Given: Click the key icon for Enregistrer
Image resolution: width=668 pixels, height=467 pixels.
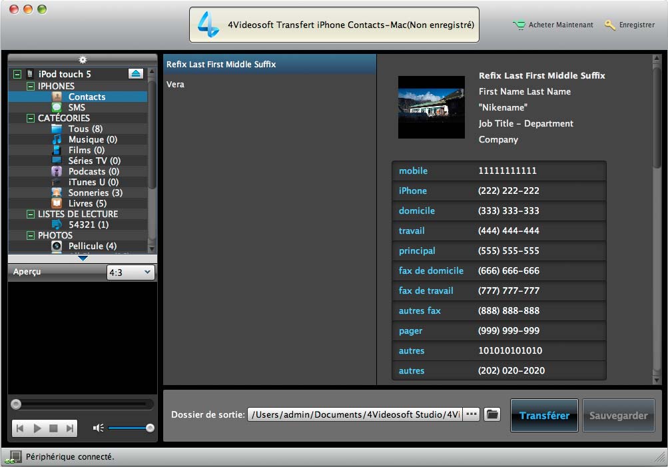Looking at the screenshot, I should (x=609, y=25).
